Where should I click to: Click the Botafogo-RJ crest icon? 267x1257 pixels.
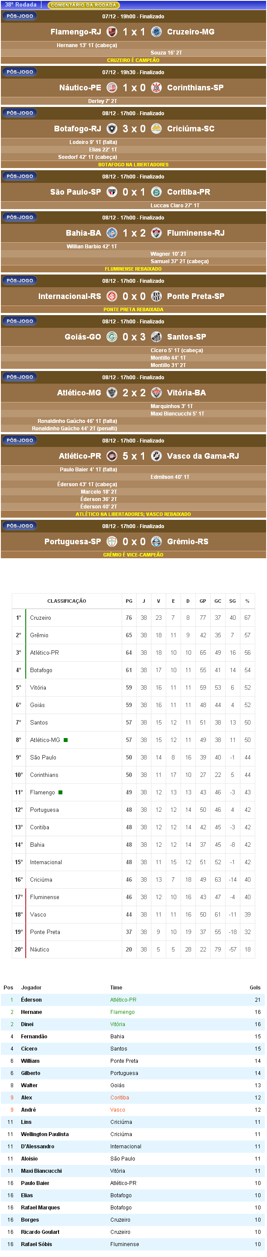click(x=112, y=129)
